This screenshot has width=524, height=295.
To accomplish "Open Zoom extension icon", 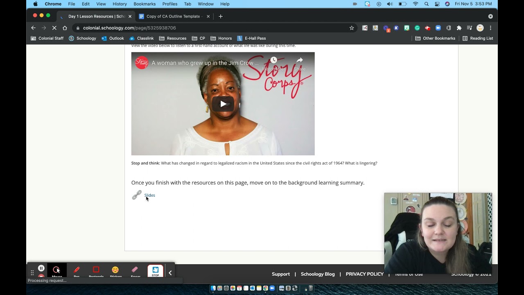I will [x=438, y=28].
